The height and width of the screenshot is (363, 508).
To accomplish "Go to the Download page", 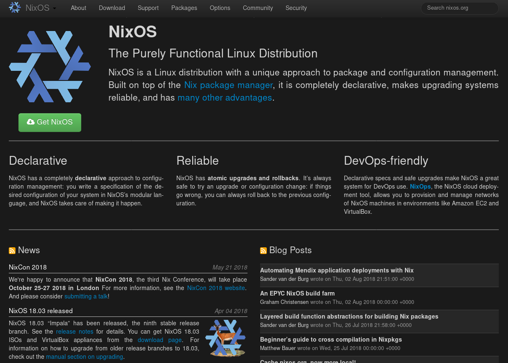I will (x=112, y=8).
